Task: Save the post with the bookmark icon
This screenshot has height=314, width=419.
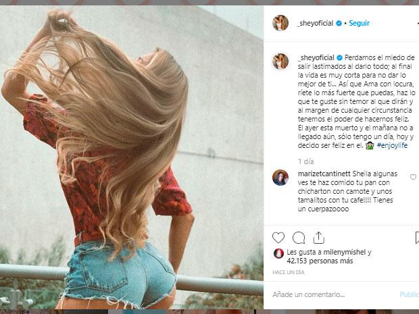Action: tap(417, 238)
